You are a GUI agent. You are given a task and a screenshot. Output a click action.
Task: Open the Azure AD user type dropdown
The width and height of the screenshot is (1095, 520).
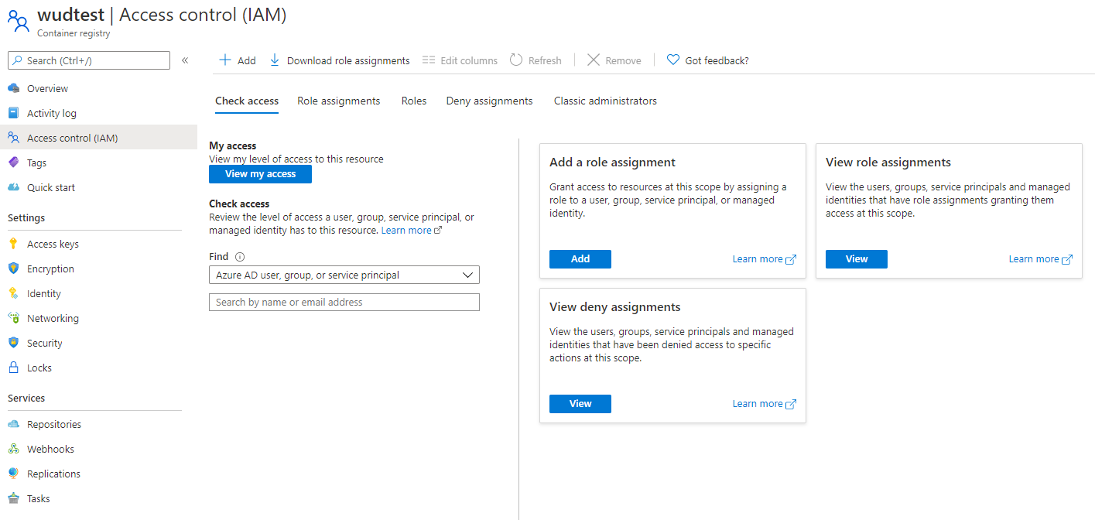coord(344,275)
